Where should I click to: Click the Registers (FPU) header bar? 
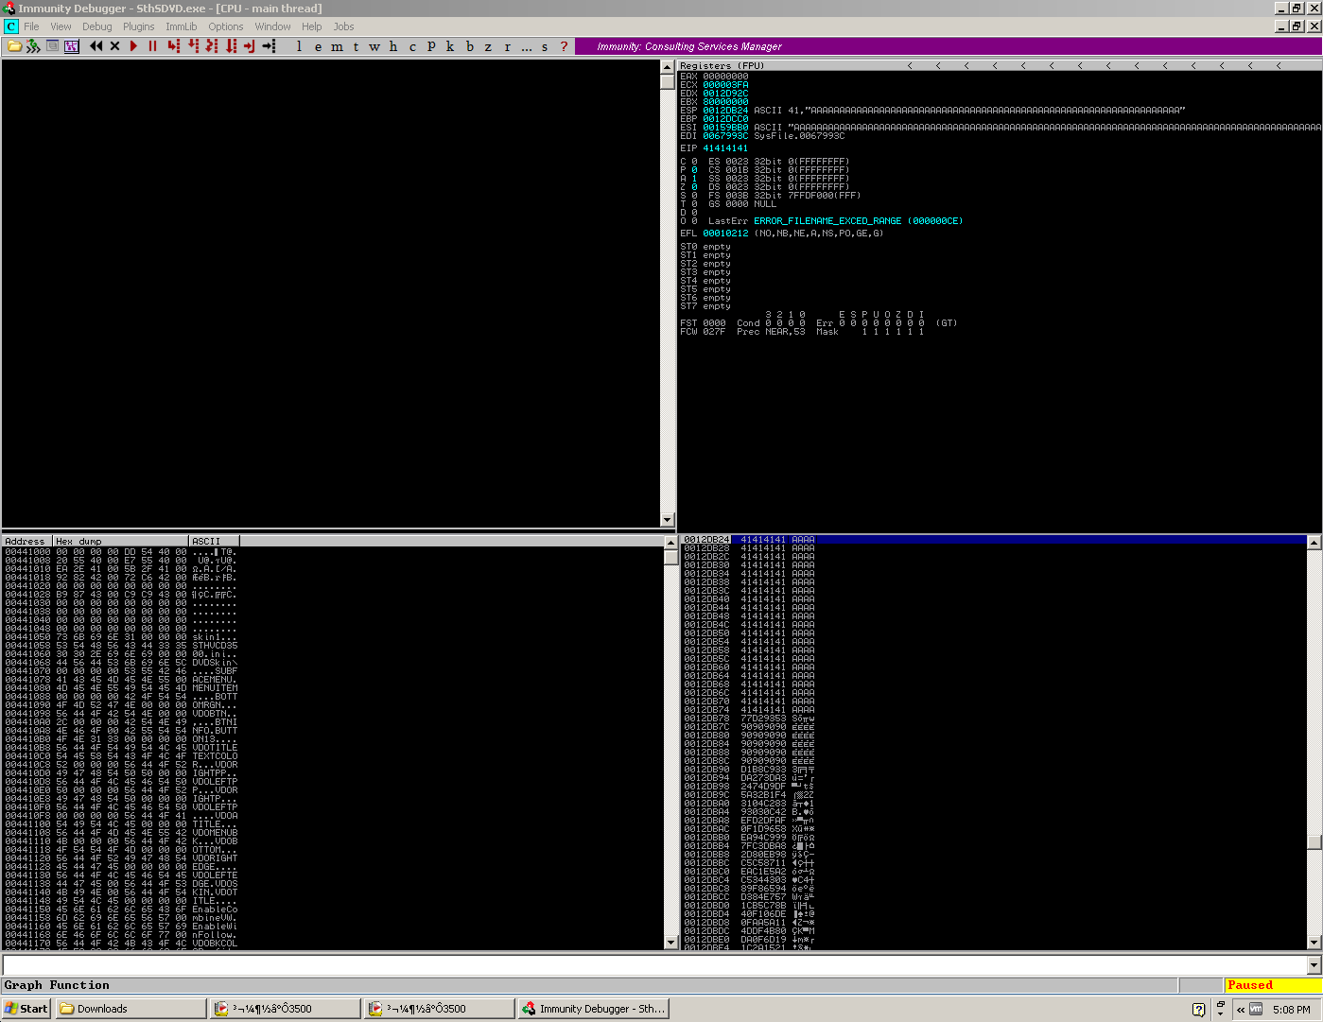(x=1000, y=65)
